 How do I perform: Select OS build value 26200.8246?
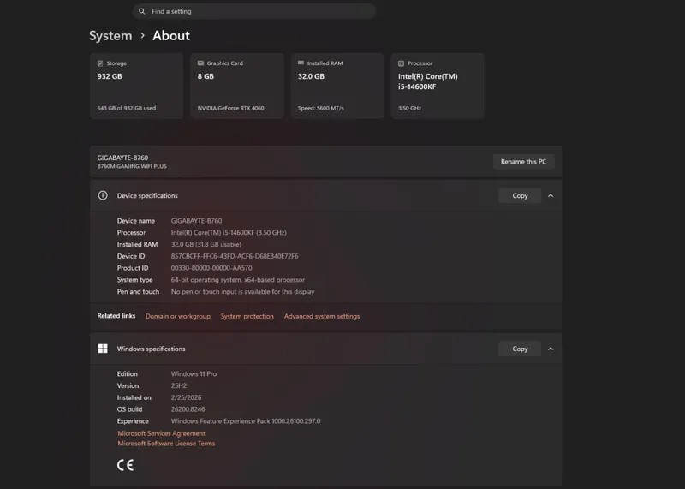tap(188, 409)
